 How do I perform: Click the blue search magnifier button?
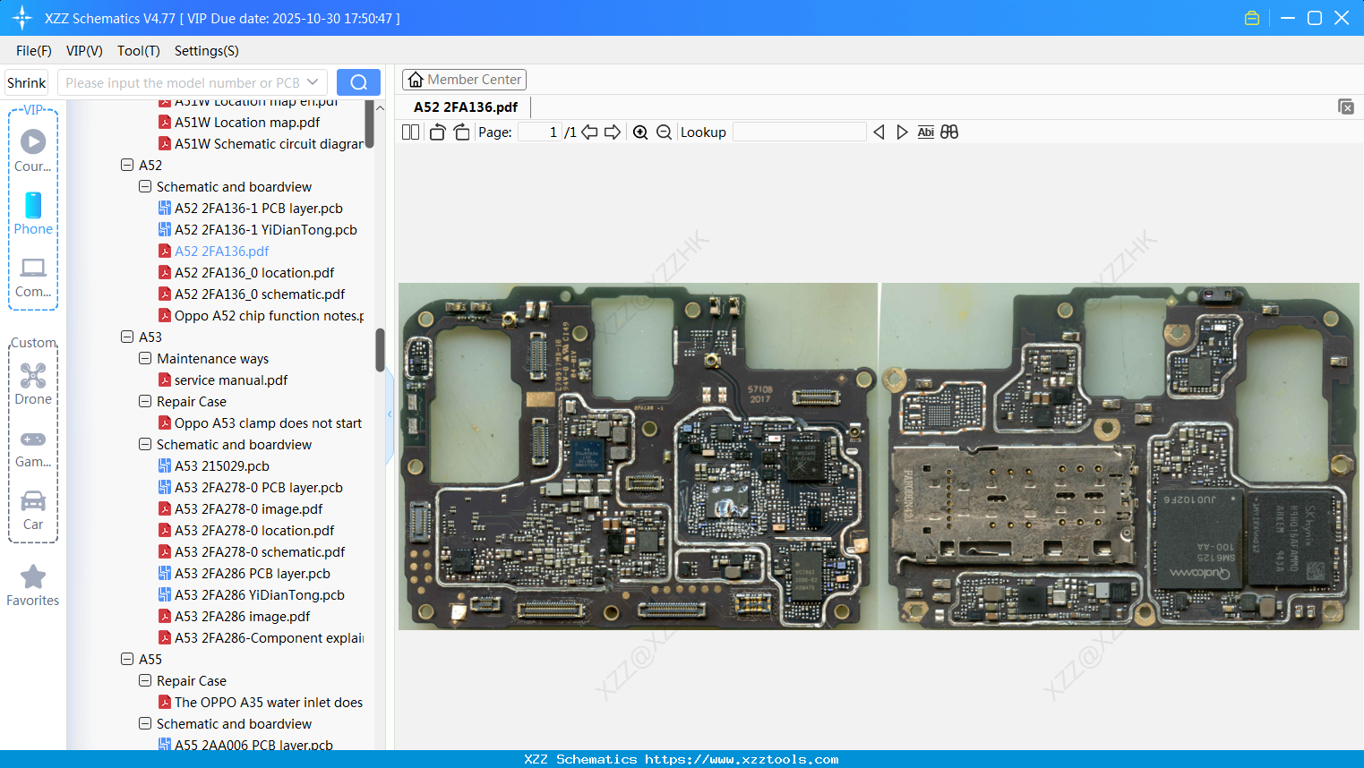click(358, 82)
